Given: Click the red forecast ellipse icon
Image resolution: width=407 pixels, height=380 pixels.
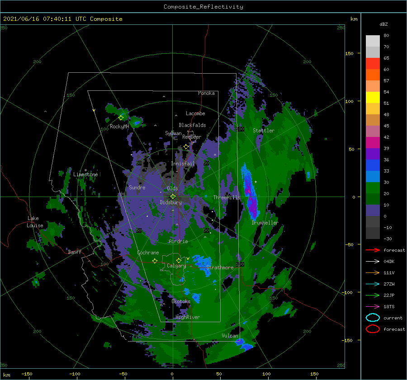Looking at the screenshot, I should [373, 329].
